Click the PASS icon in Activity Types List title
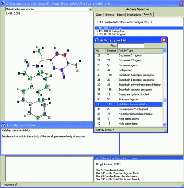Viewport: 184px width, 188px height. [x=97, y=40]
